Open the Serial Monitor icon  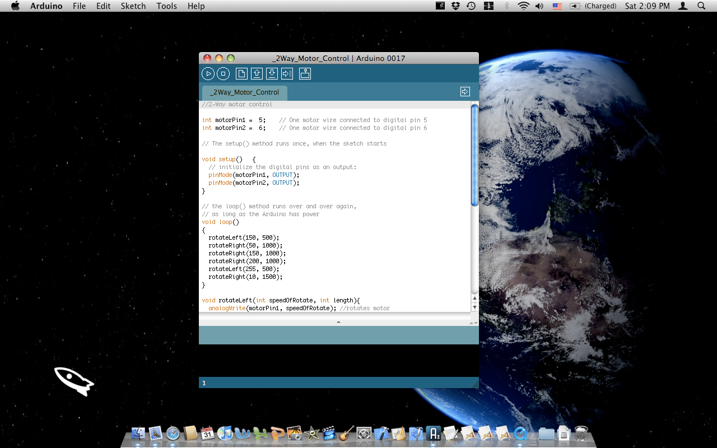click(305, 73)
